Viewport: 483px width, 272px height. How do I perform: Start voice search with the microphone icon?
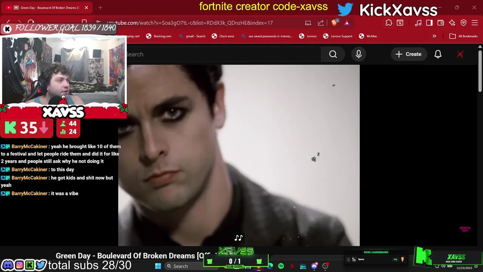(x=358, y=54)
